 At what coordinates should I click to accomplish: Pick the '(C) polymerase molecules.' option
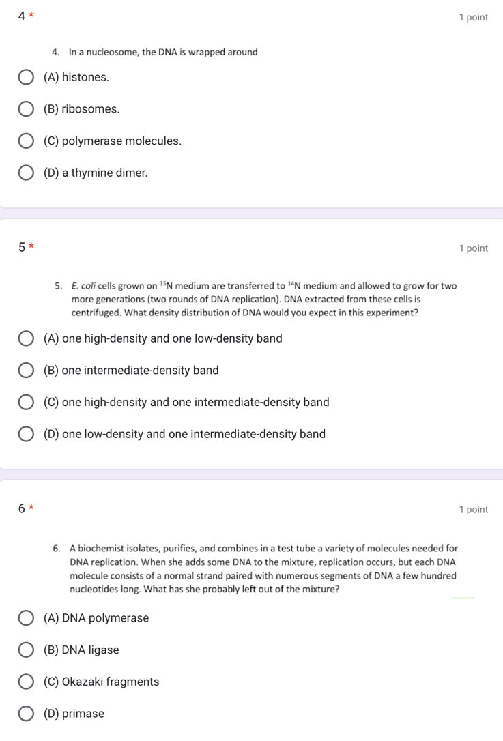pos(26,141)
